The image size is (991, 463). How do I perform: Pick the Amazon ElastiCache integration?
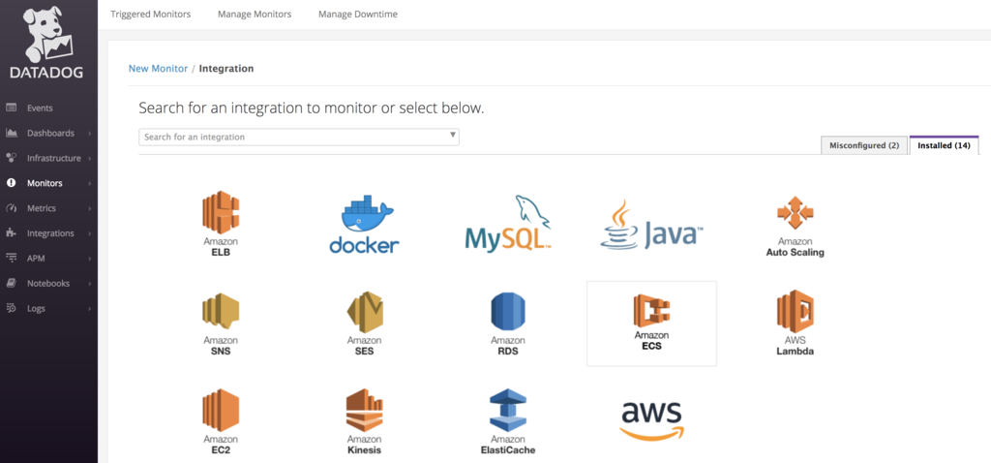pyautogui.click(x=507, y=422)
